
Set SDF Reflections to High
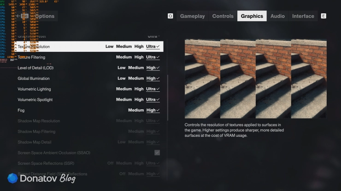click(153, 174)
